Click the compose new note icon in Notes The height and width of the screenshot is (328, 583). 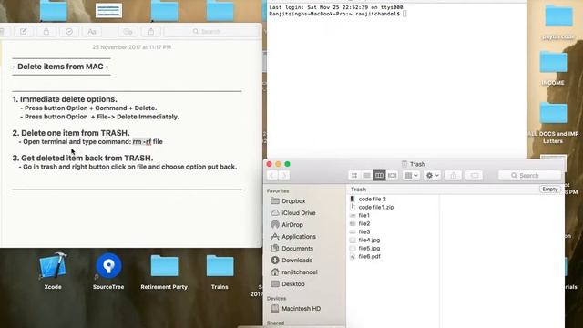pyautogui.click(x=24, y=32)
